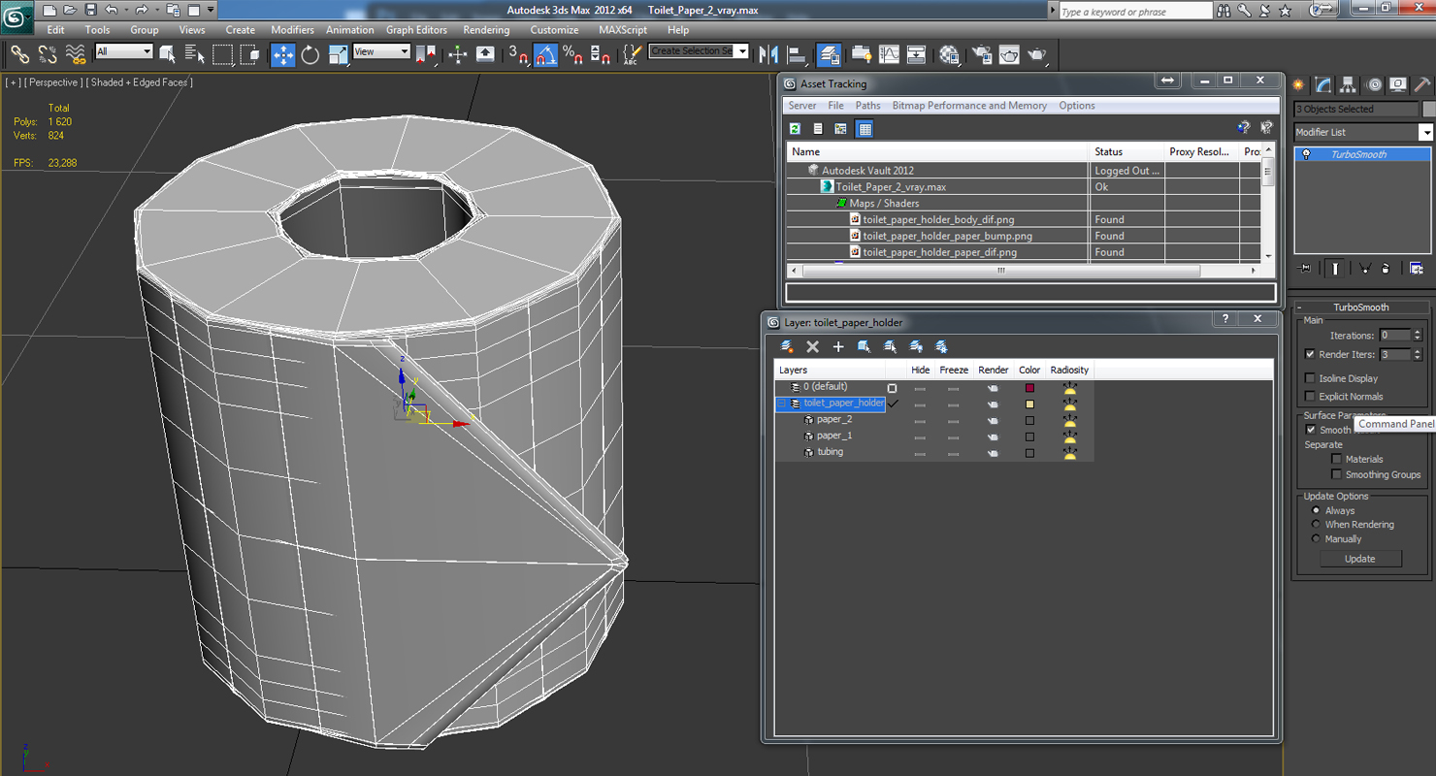Screen dimensions: 1436x776
Task: Open the Create tab of Command Panel
Action: [x=1299, y=85]
